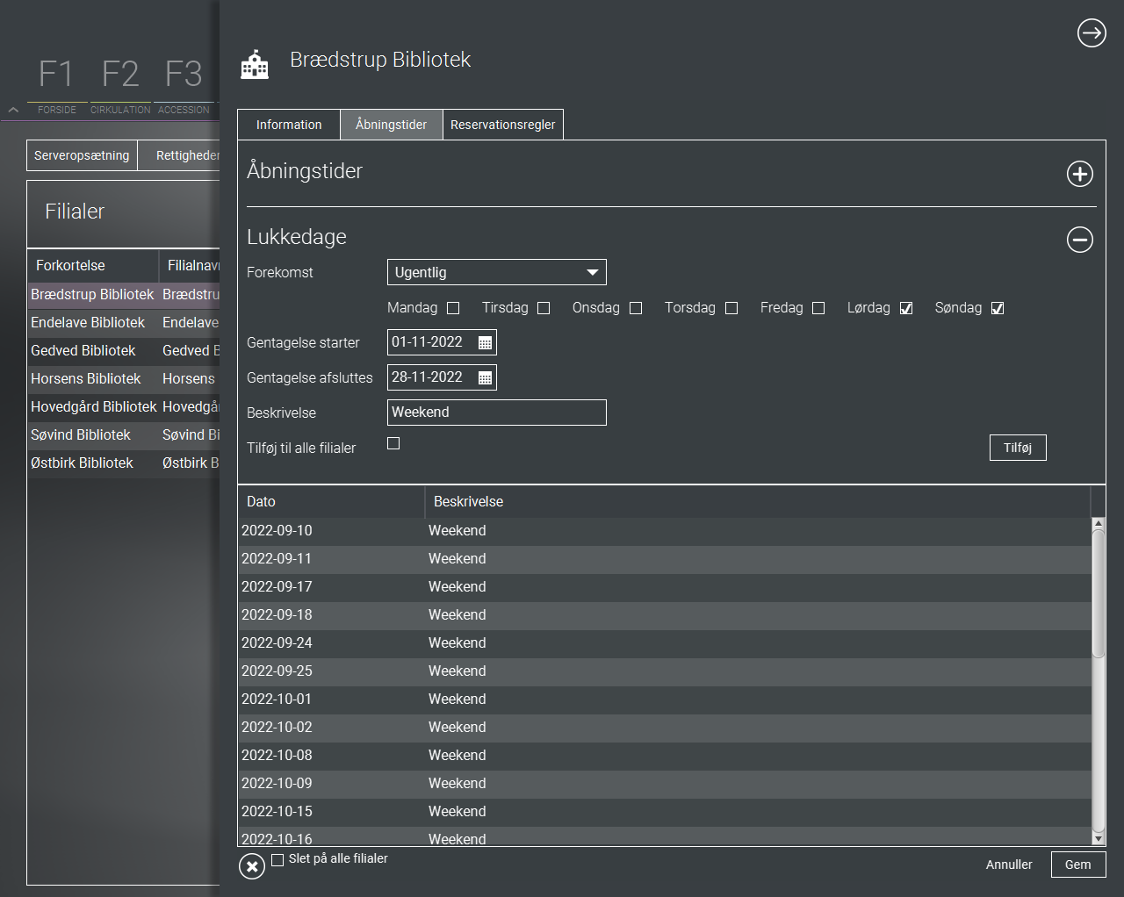Sort by the Beskrivelse column header
Viewport: 1124px width, 897px height.
pyautogui.click(x=757, y=501)
